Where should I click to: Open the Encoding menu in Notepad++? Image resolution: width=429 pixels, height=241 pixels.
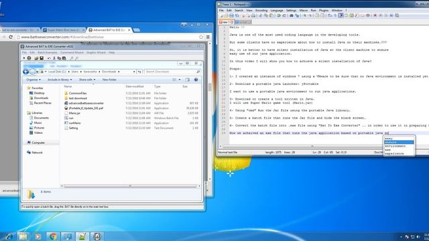[x=261, y=11]
